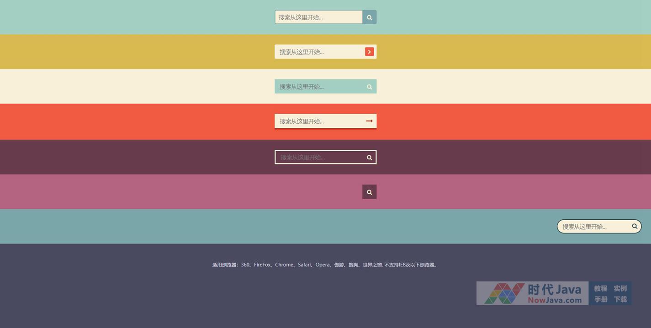This screenshot has height=328, width=651.
Task: Click the NowJava.com text link
Action: [x=555, y=300]
